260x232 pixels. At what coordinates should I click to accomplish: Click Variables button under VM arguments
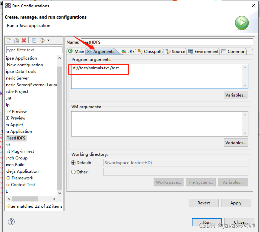(236, 143)
